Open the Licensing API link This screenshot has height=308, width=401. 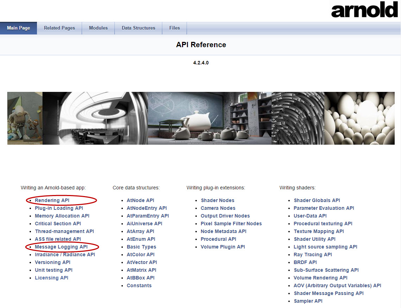click(x=51, y=278)
